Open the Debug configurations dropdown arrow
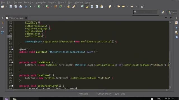Viewport: 179px width, 100px height. coord(34,7)
